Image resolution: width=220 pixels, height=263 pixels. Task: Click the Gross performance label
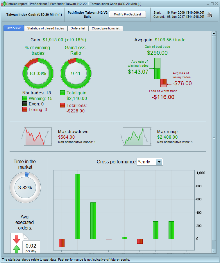[116, 162]
